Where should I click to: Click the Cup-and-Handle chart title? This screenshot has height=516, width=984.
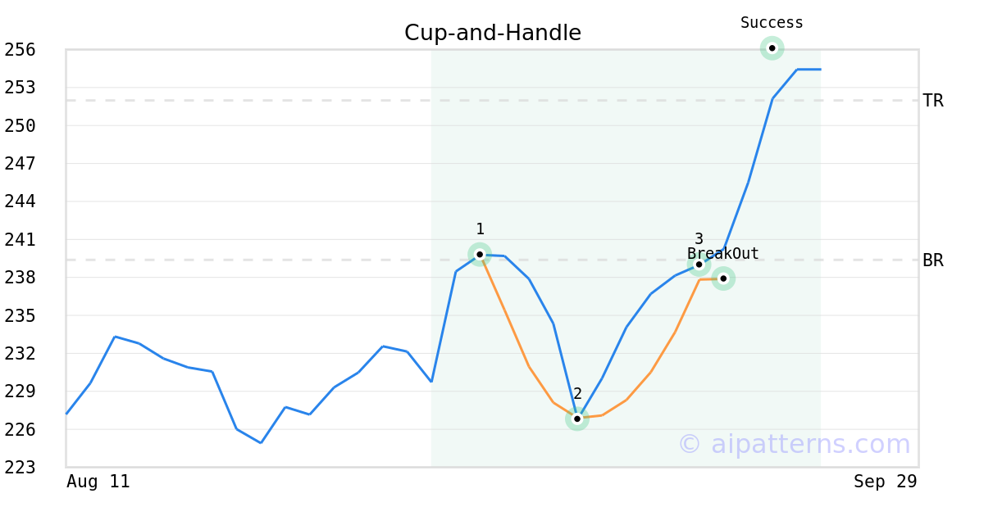pos(492,33)
